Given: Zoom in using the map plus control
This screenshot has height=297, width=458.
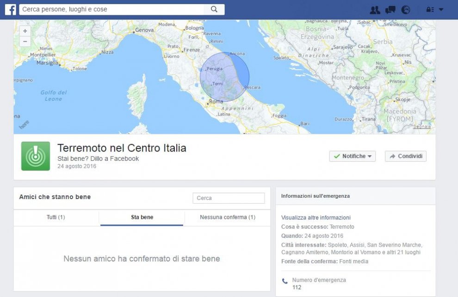Looking at the screenshot, I should tap(25, 30).
